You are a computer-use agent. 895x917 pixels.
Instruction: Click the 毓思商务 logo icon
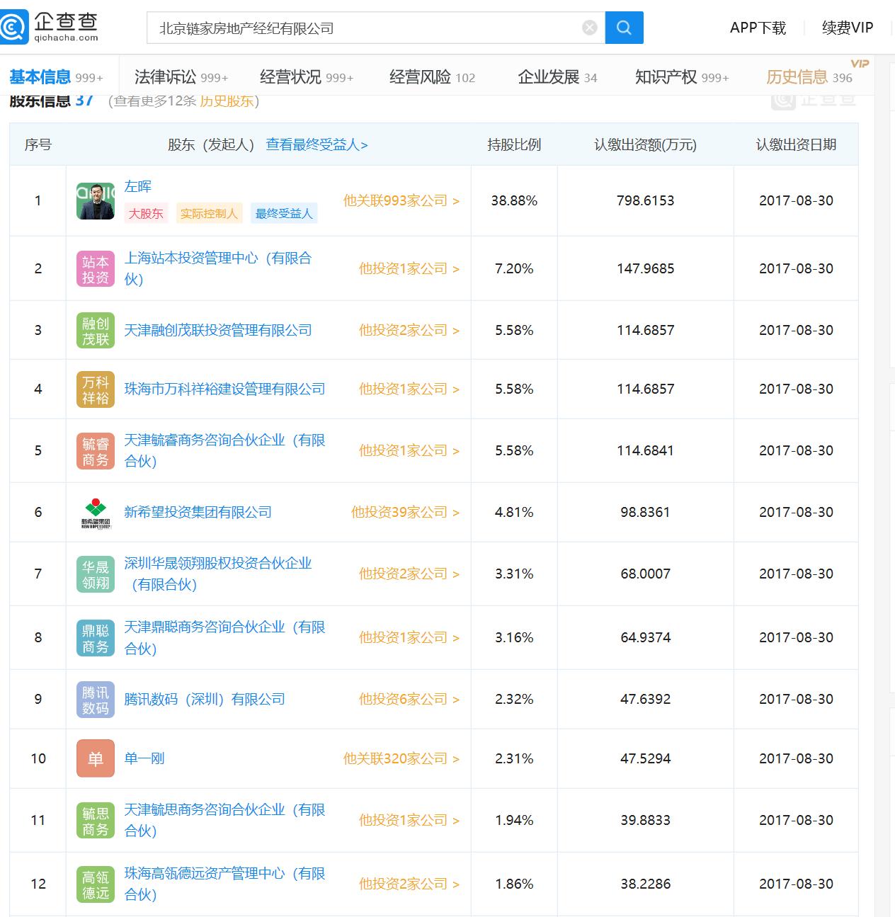tap(96, 821)
